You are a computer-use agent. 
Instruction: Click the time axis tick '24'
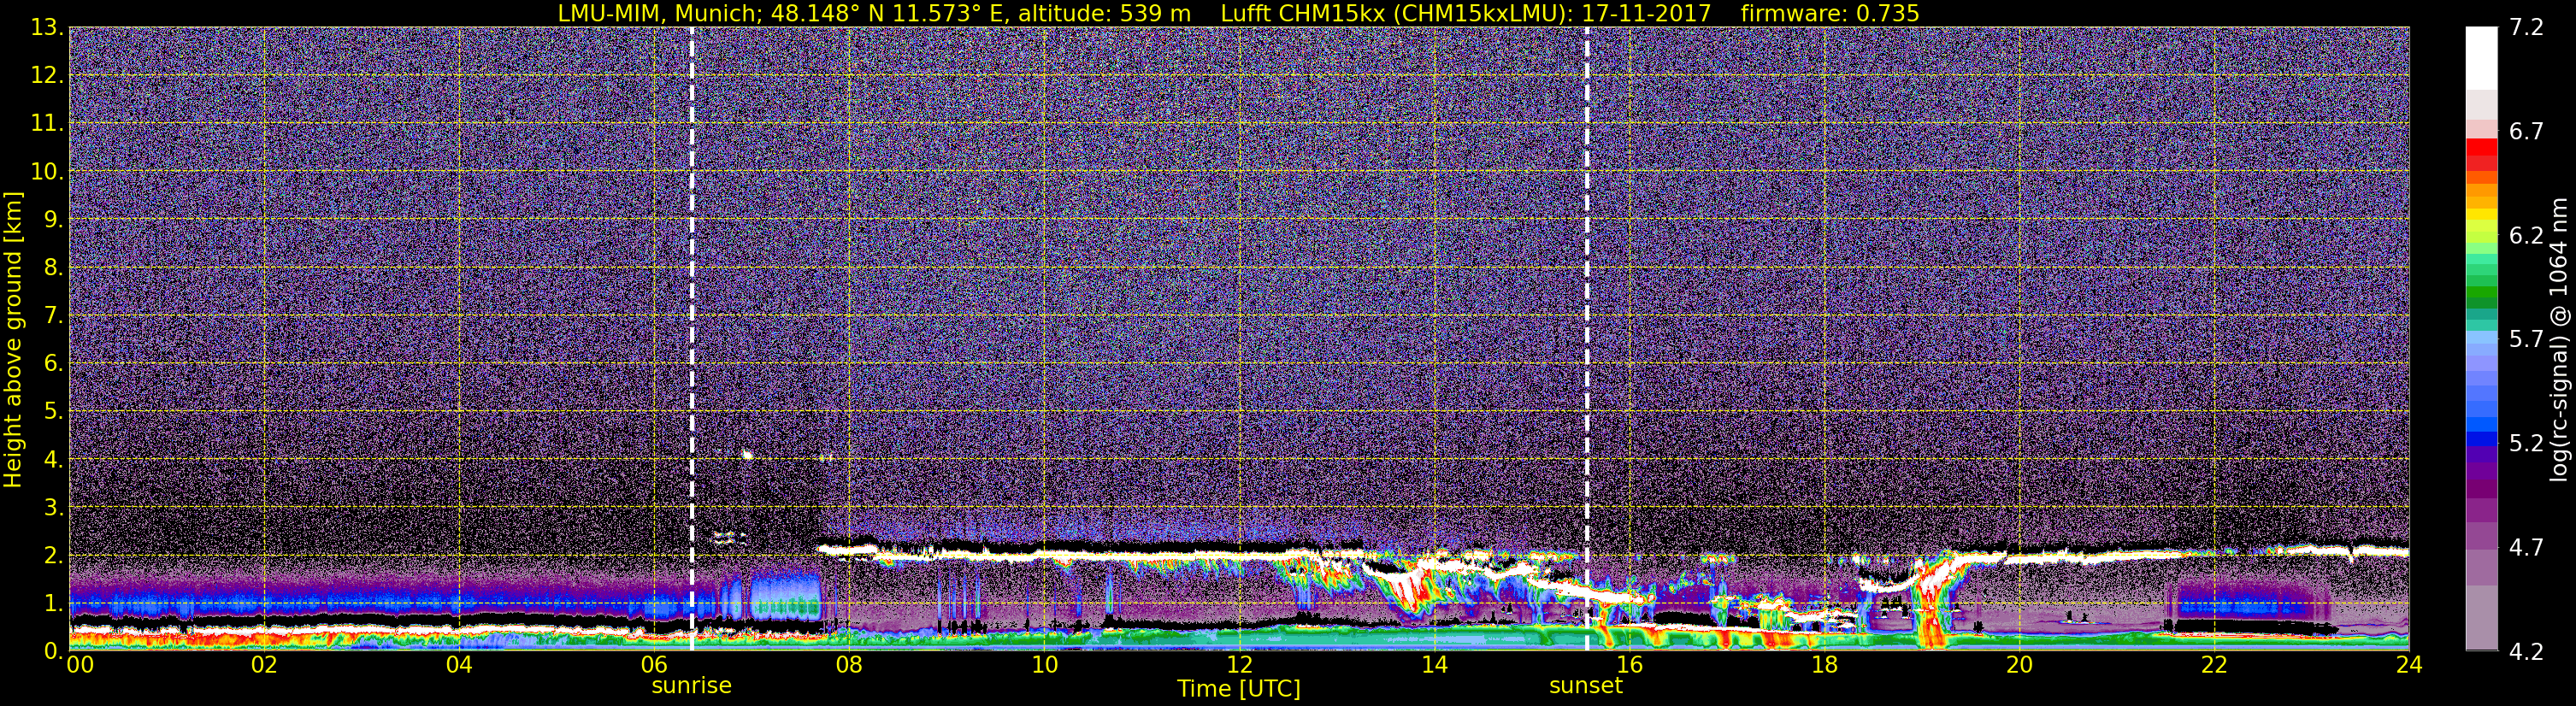2409,665
